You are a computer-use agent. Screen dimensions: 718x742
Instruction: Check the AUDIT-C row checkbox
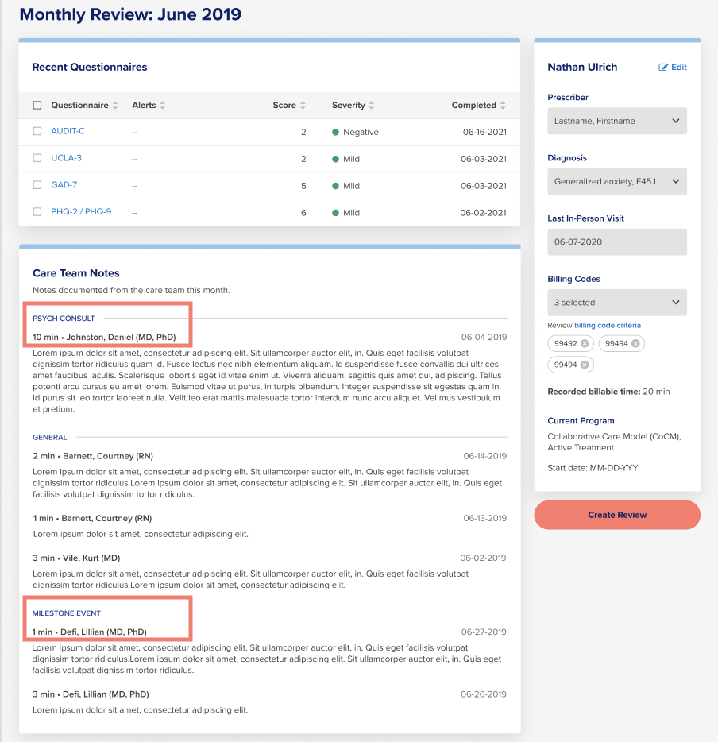point(37,131)
